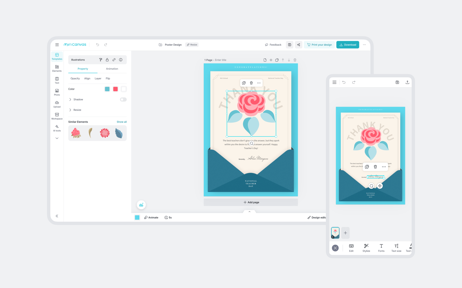This screenshot has width=462, height=288.
Task: Open the Text sidebar panel
Action: pyautogui.click(x=57, y=80)
